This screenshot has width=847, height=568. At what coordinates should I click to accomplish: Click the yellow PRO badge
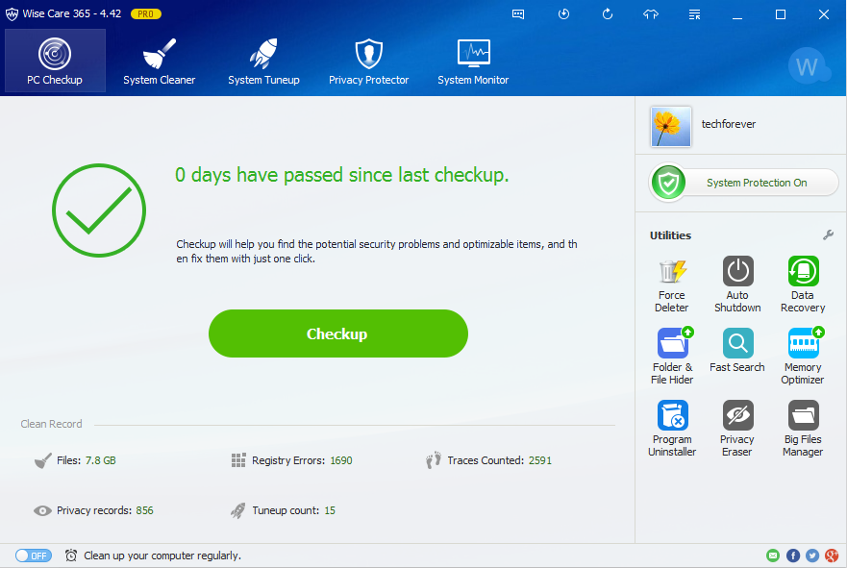[x=146, y=14]
